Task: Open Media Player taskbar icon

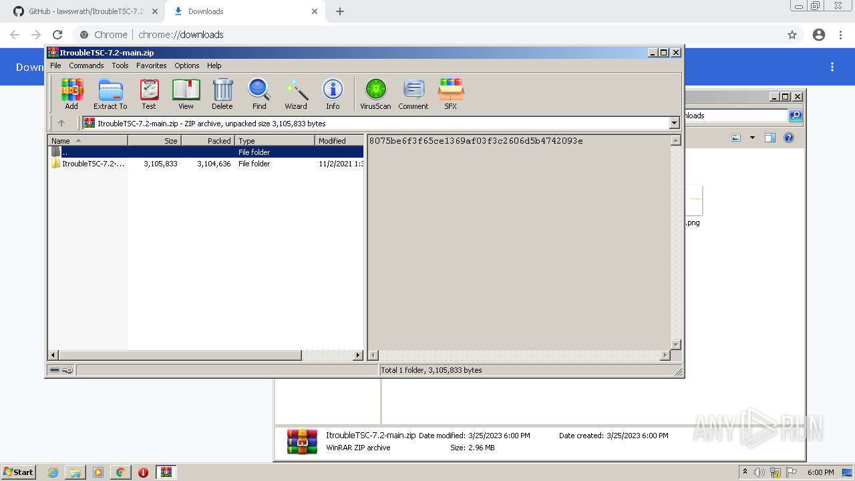Action: (x=98, y=472)
